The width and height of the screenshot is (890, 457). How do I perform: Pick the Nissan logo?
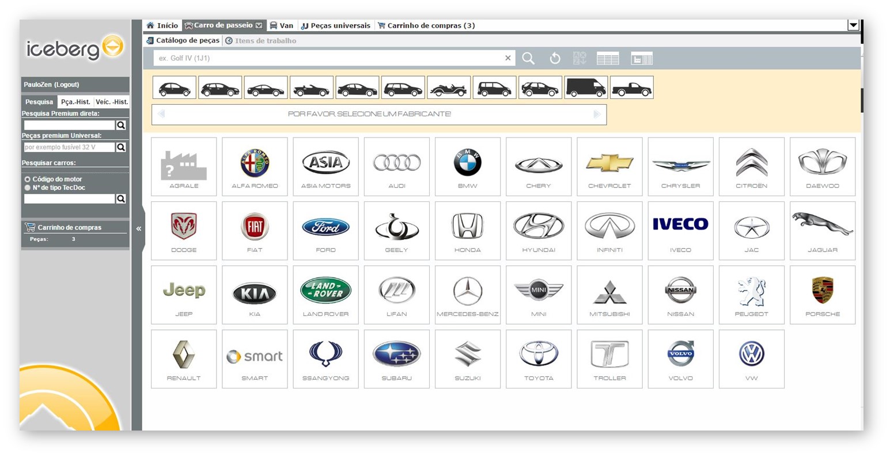[680, 295]
